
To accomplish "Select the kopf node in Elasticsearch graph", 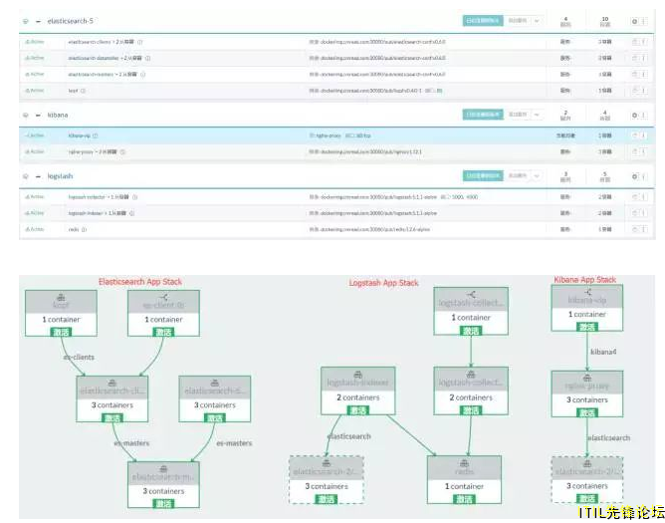I will click(61, 313).
